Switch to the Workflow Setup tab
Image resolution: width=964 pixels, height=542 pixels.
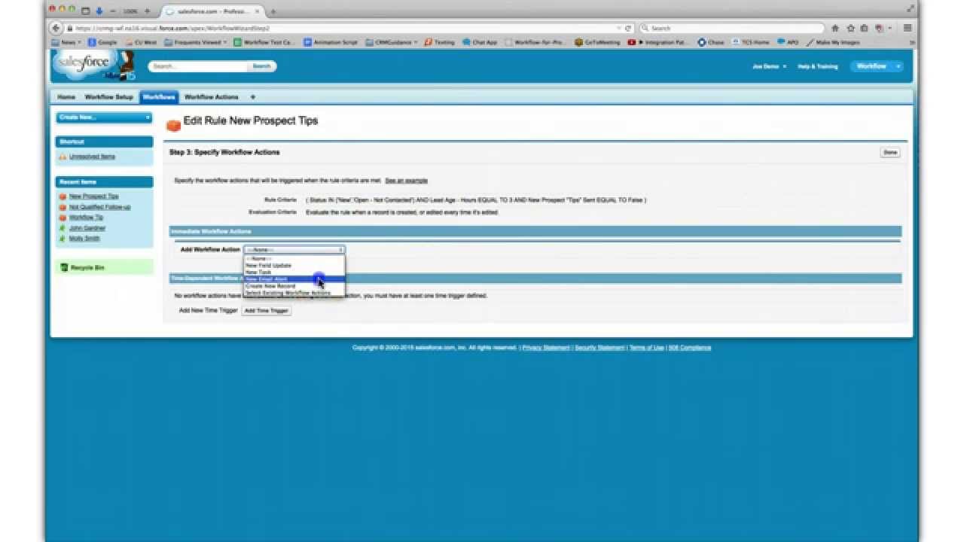coord(108,97)
